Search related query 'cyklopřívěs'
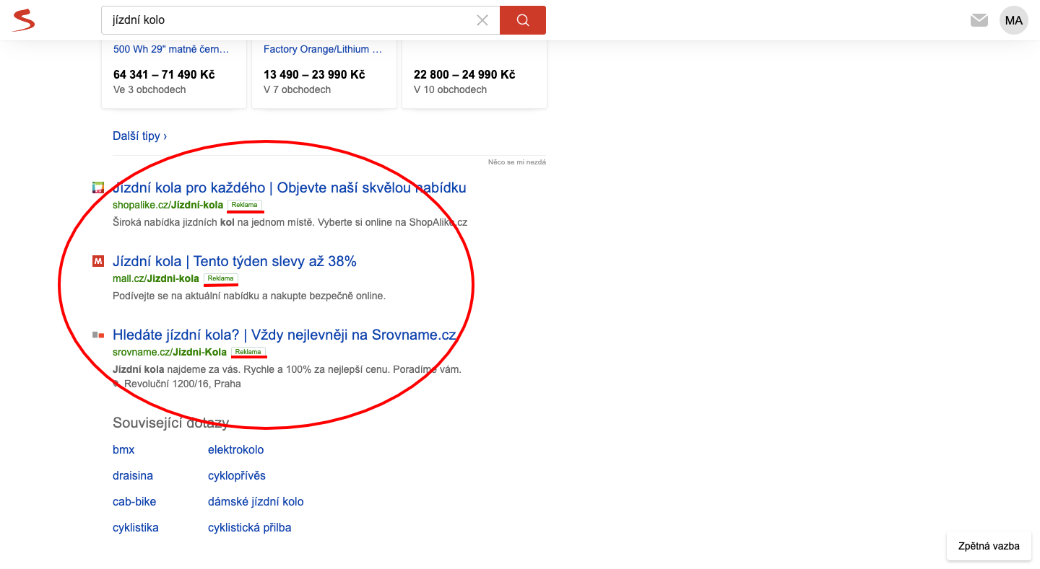This screenshot has height=569, width=1040. coord(237,475)
